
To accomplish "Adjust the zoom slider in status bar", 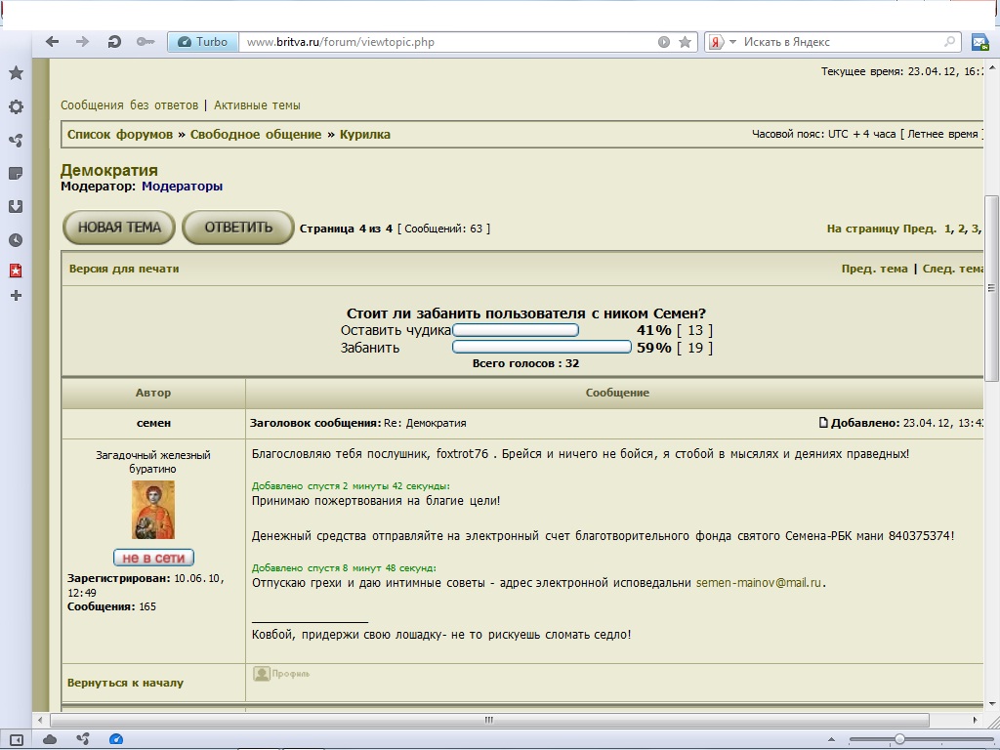I will [899, 739].
